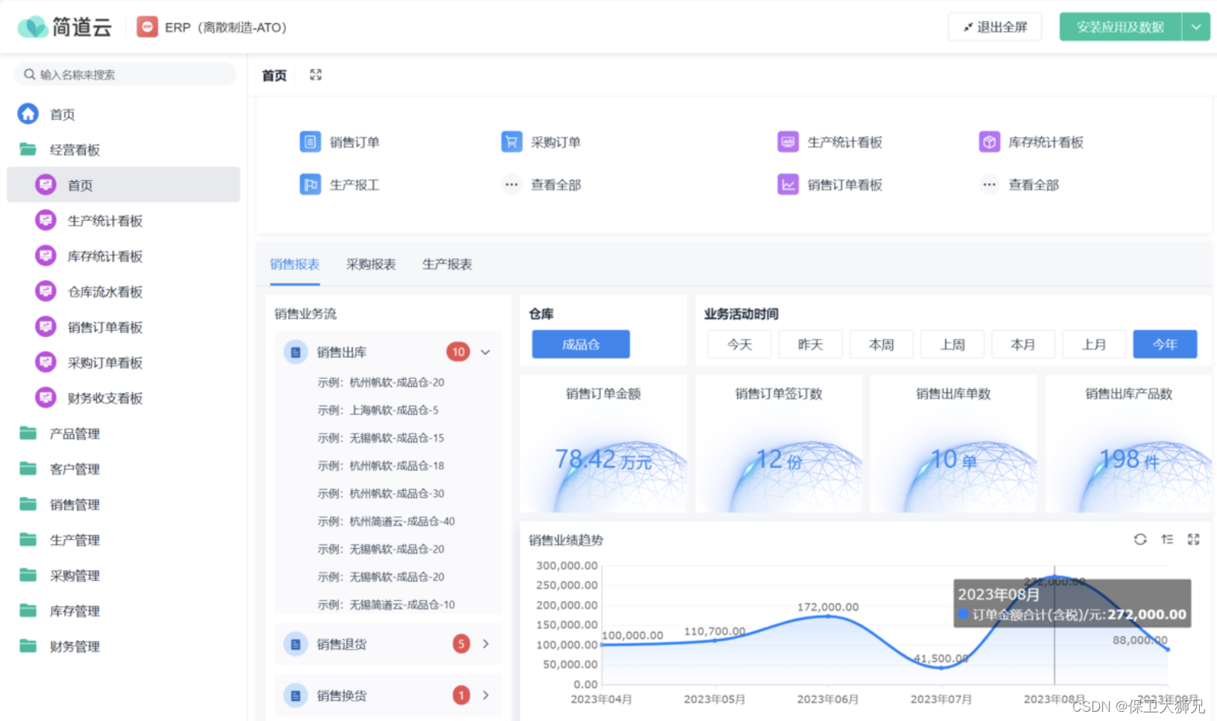Open 生产统计看板 in the sidebar

click(123, 221)
